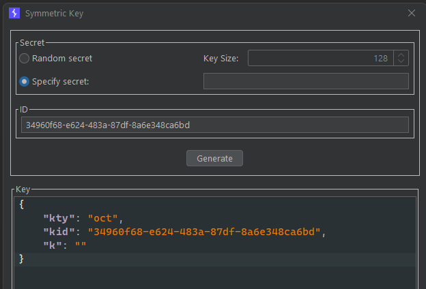Click the opening brace in the Key editor
The width and height of the screenshot is (426, 289).
point(22,204)
